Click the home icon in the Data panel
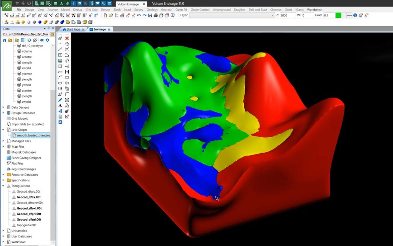This screenshot has height=246, width=393. 5,40
